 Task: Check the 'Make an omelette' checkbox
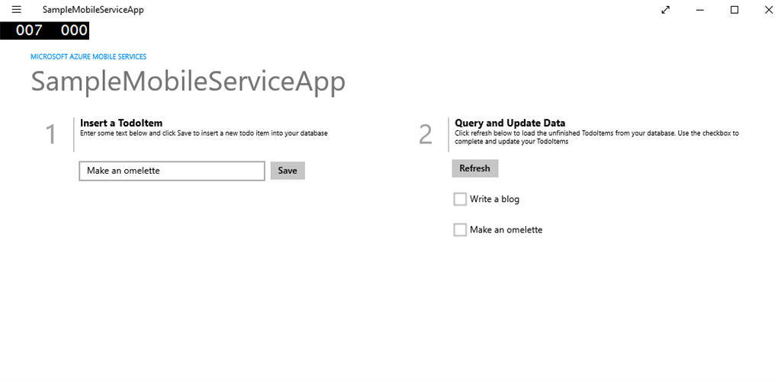(x=460, y=230)
